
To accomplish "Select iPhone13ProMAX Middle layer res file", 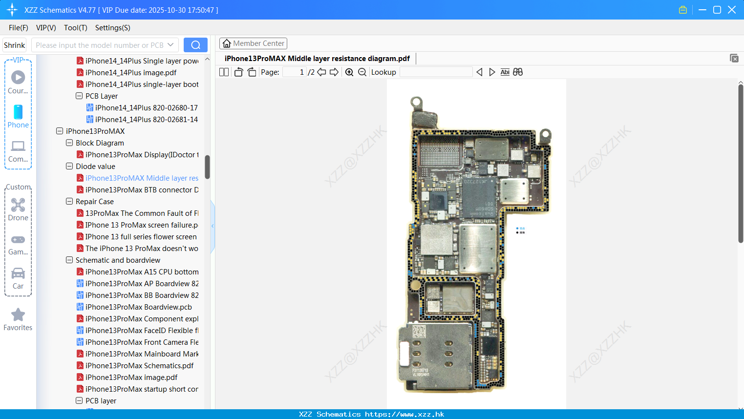I will [x=142, y=178].
